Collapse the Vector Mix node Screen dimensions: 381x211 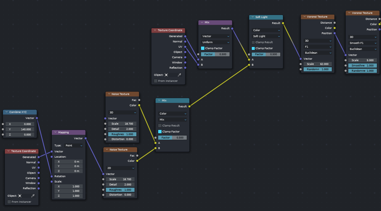202,22
